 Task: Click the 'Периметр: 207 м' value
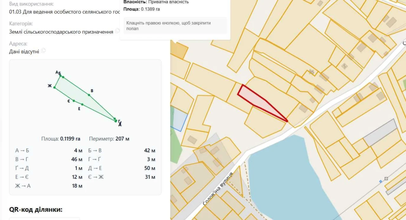(x=109, y=139)
